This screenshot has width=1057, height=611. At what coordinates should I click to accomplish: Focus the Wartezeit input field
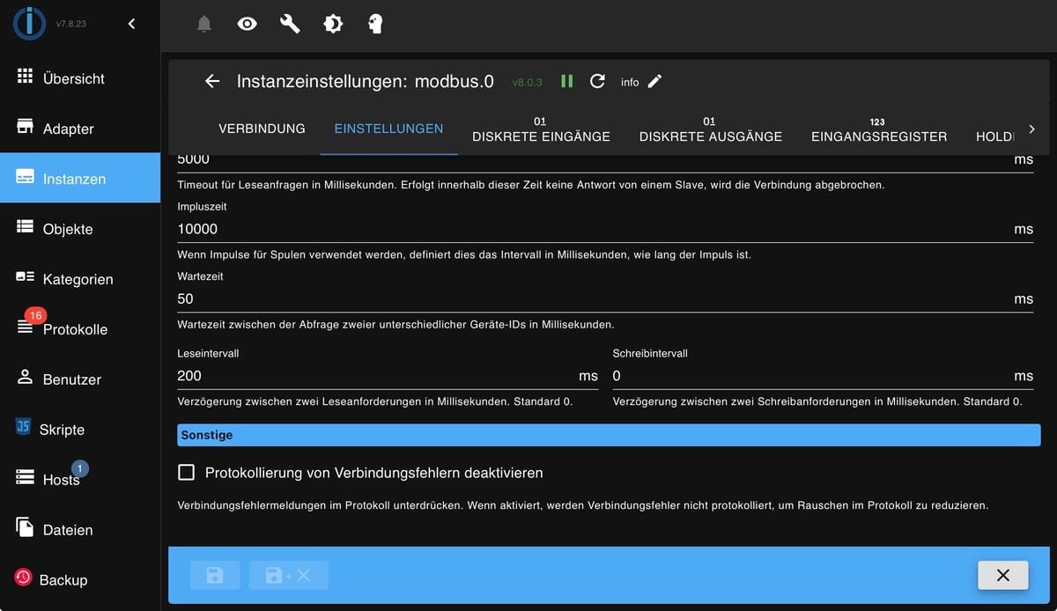605,299
